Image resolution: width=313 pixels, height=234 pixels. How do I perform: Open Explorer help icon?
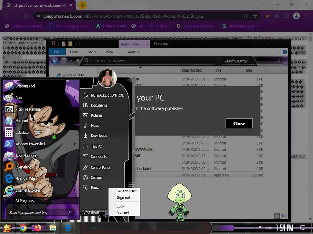click(285, 52)
